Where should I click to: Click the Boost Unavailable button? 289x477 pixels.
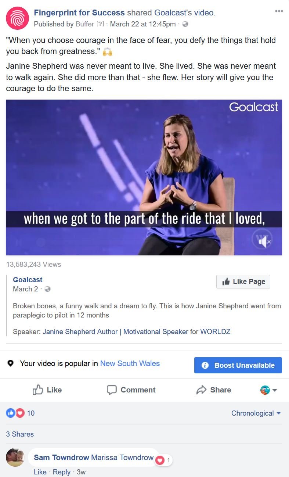coord(238,365)
